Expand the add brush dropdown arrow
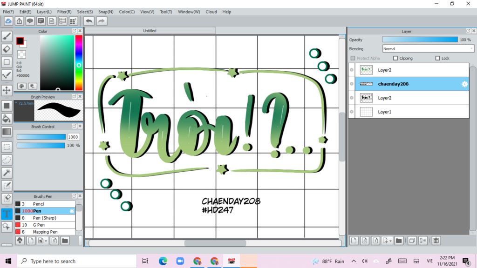 pyautogui.click(x=46, y=241)
